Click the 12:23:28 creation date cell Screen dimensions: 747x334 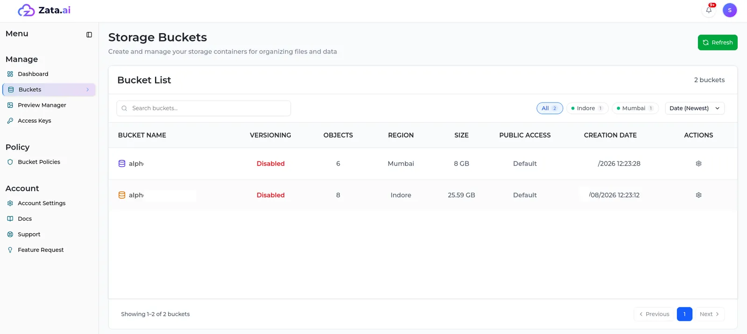coord(619,164)
